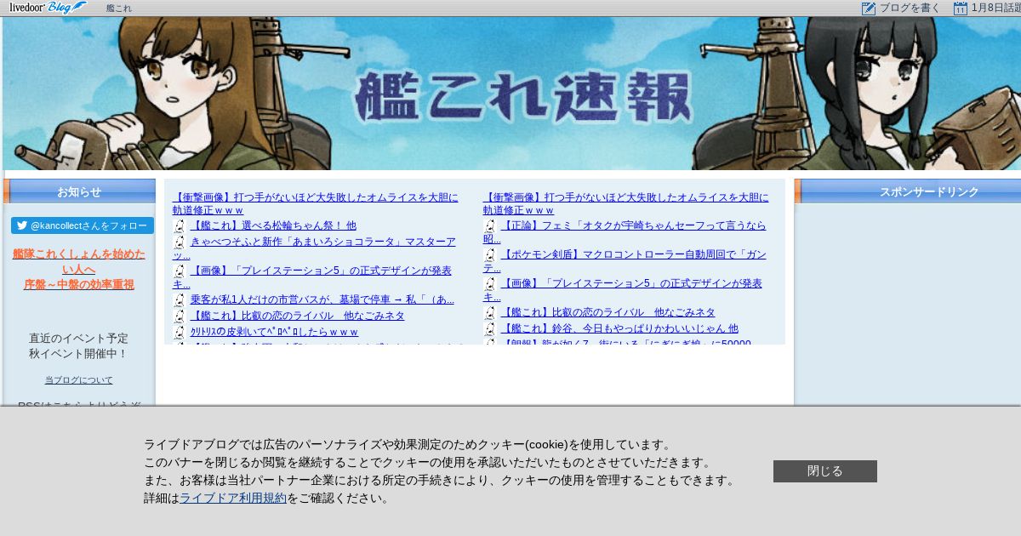Image resolution: width=1021 pixels, height=536 pixels.
Task: Open 当ブログについて link
Action: coord(78,380)
